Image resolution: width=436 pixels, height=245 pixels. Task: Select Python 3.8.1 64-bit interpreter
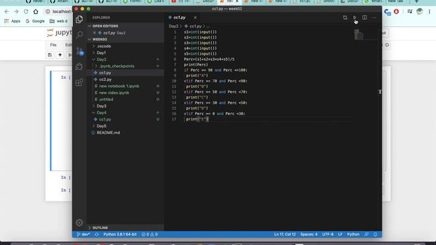pyautogui.click(x=120, y=234)
